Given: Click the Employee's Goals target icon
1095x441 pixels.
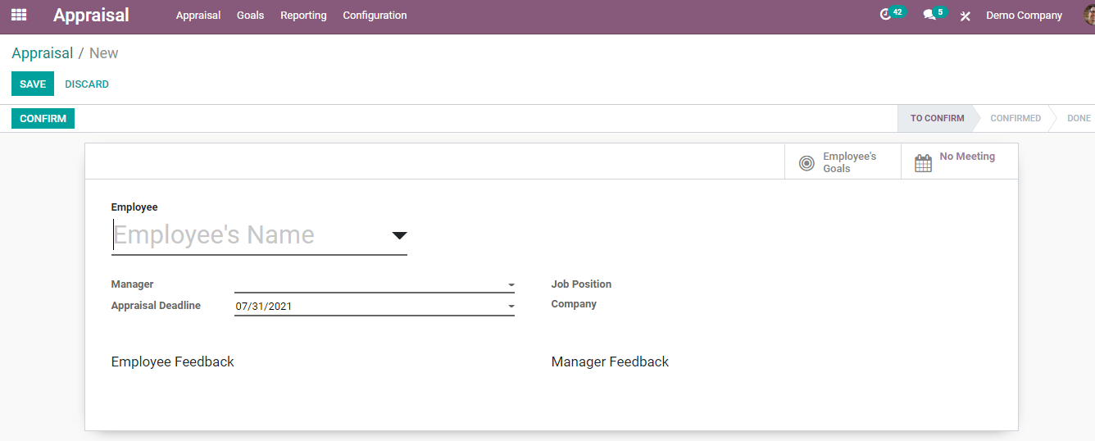Looking at the screenshot, I should pyautogui.click(x=806, y=163).
